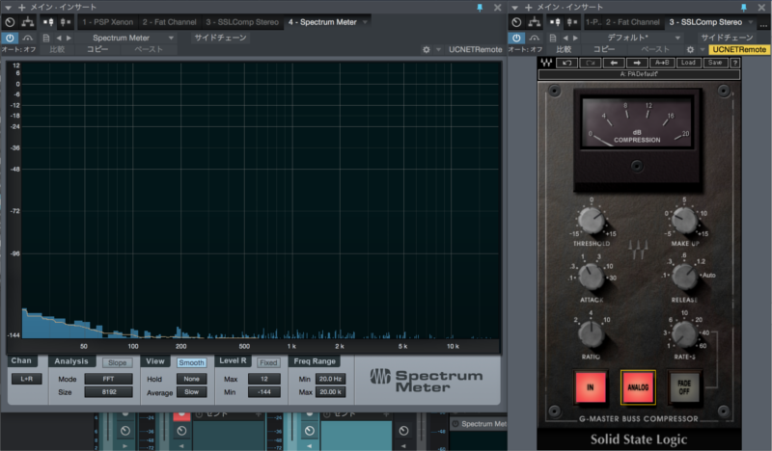Click yellow UCNETRemote label in SSLComp window

(x=739, y=50)
